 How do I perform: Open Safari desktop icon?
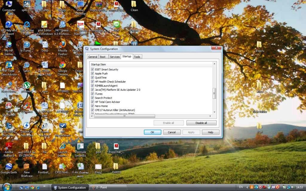coord(27,67)
